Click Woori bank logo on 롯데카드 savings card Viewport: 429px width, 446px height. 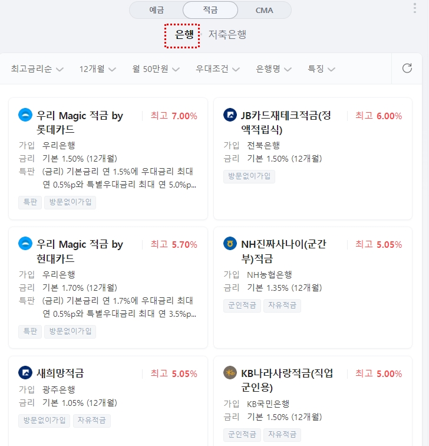pos(25,115)
